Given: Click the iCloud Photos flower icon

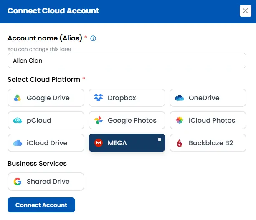Looking at the screenshot, I should (180, 120).
